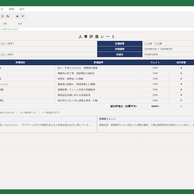Click the 総合評価点（加重平均） label cell
This screenshot has width=194, height=194.
click(71, 106)
